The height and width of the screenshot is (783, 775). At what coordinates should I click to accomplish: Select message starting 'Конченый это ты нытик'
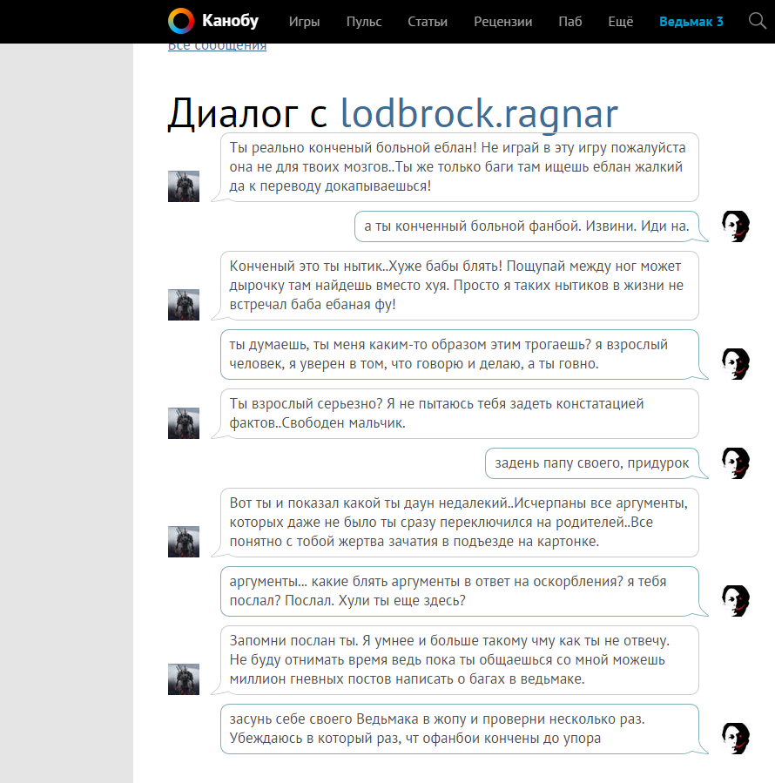[x=460, y=285]
